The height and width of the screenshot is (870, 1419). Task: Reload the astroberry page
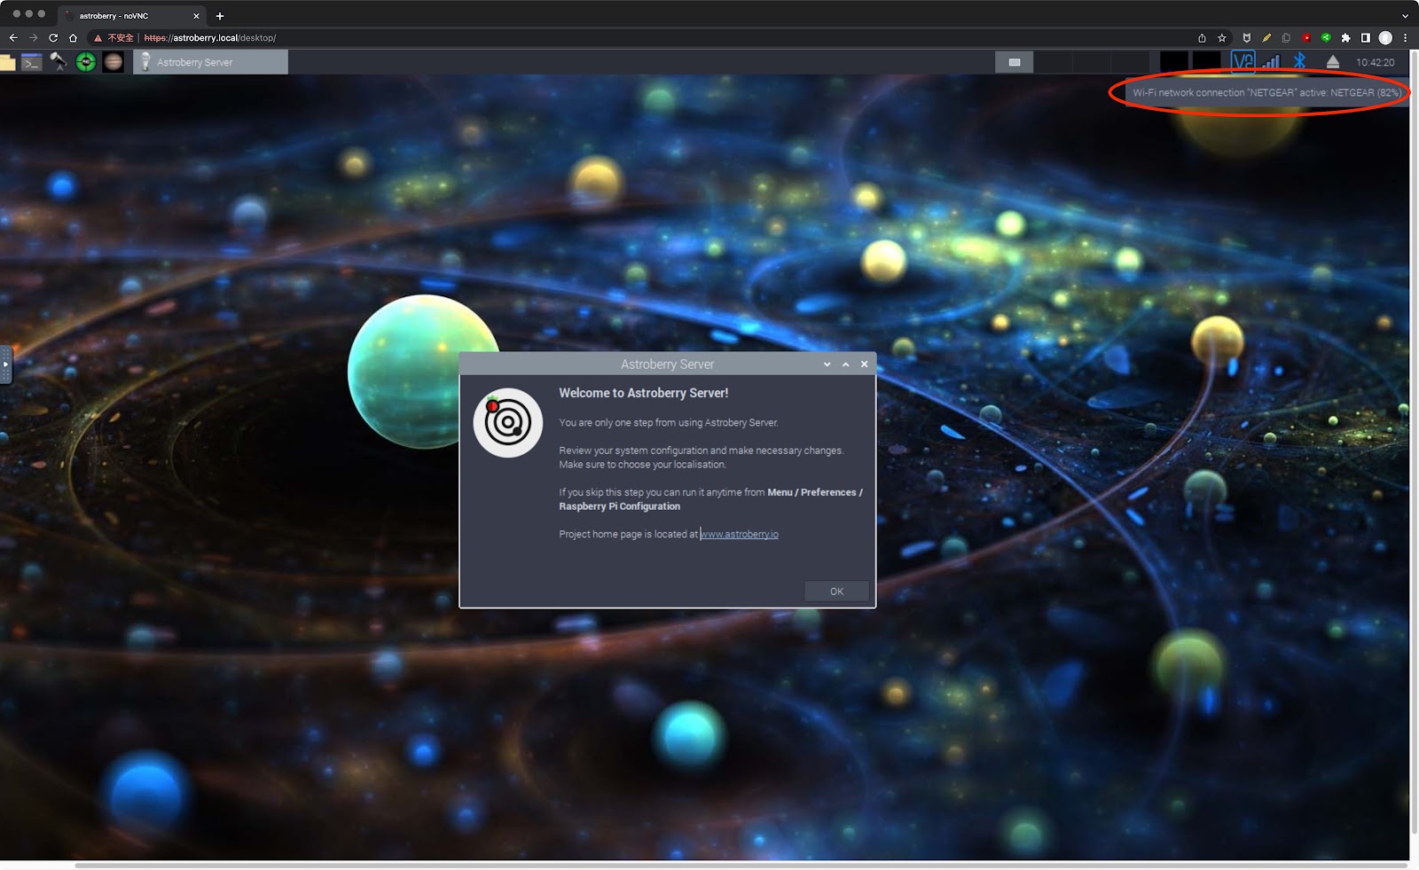tap(53, 37)
